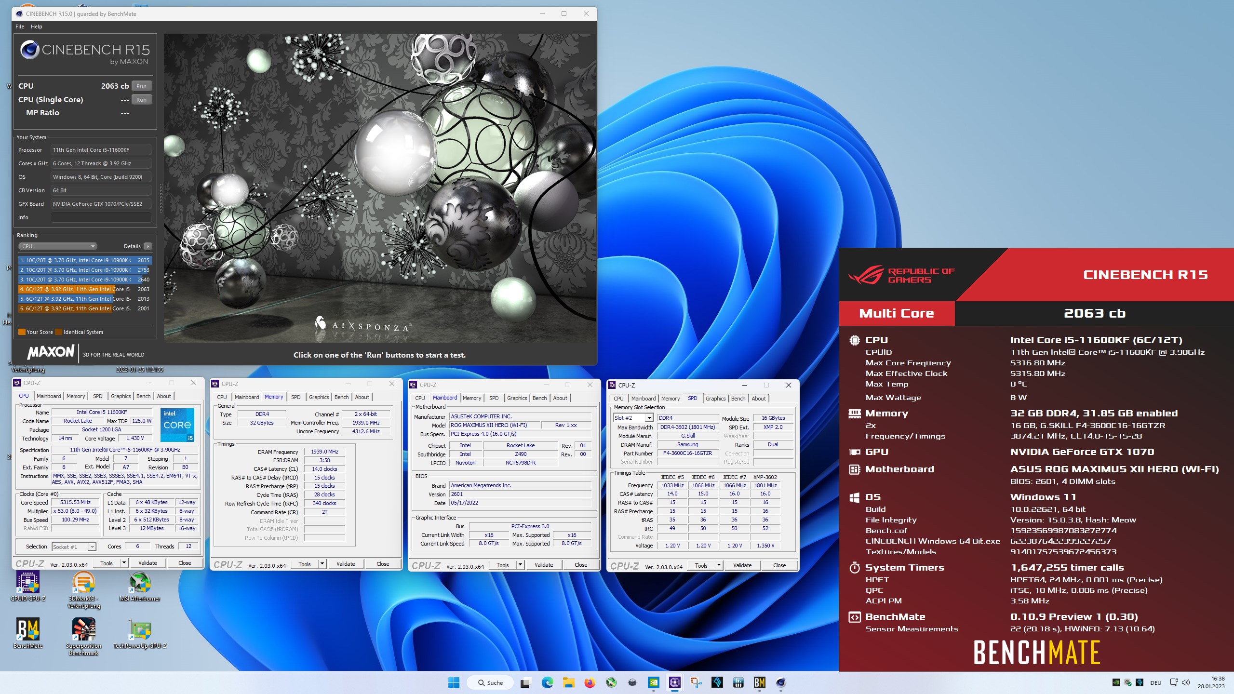Click Validate in CPU-Z CPU window
This screenshot has height=694, width=1234.
tap(148, 563)
